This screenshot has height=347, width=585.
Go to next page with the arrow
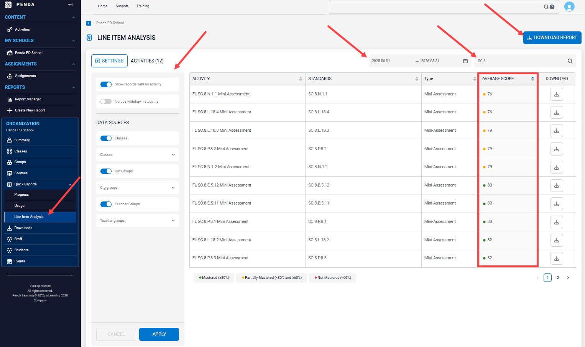[x=568, y=278]
